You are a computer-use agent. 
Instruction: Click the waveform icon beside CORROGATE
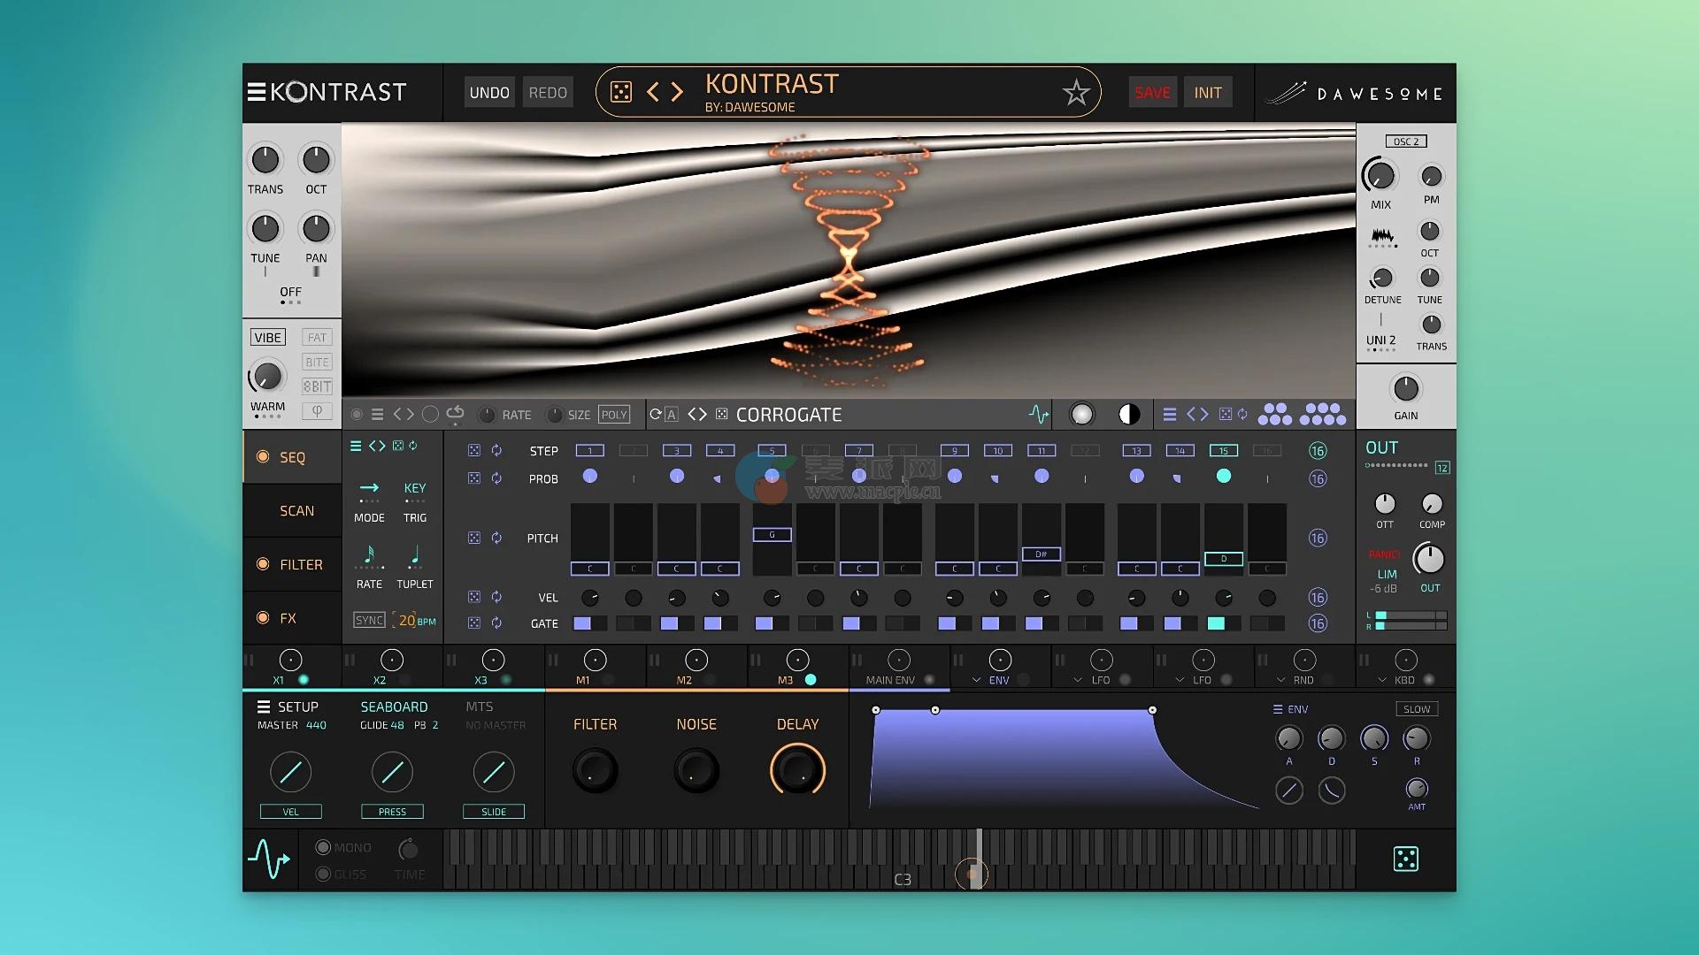click(1038, 414)
